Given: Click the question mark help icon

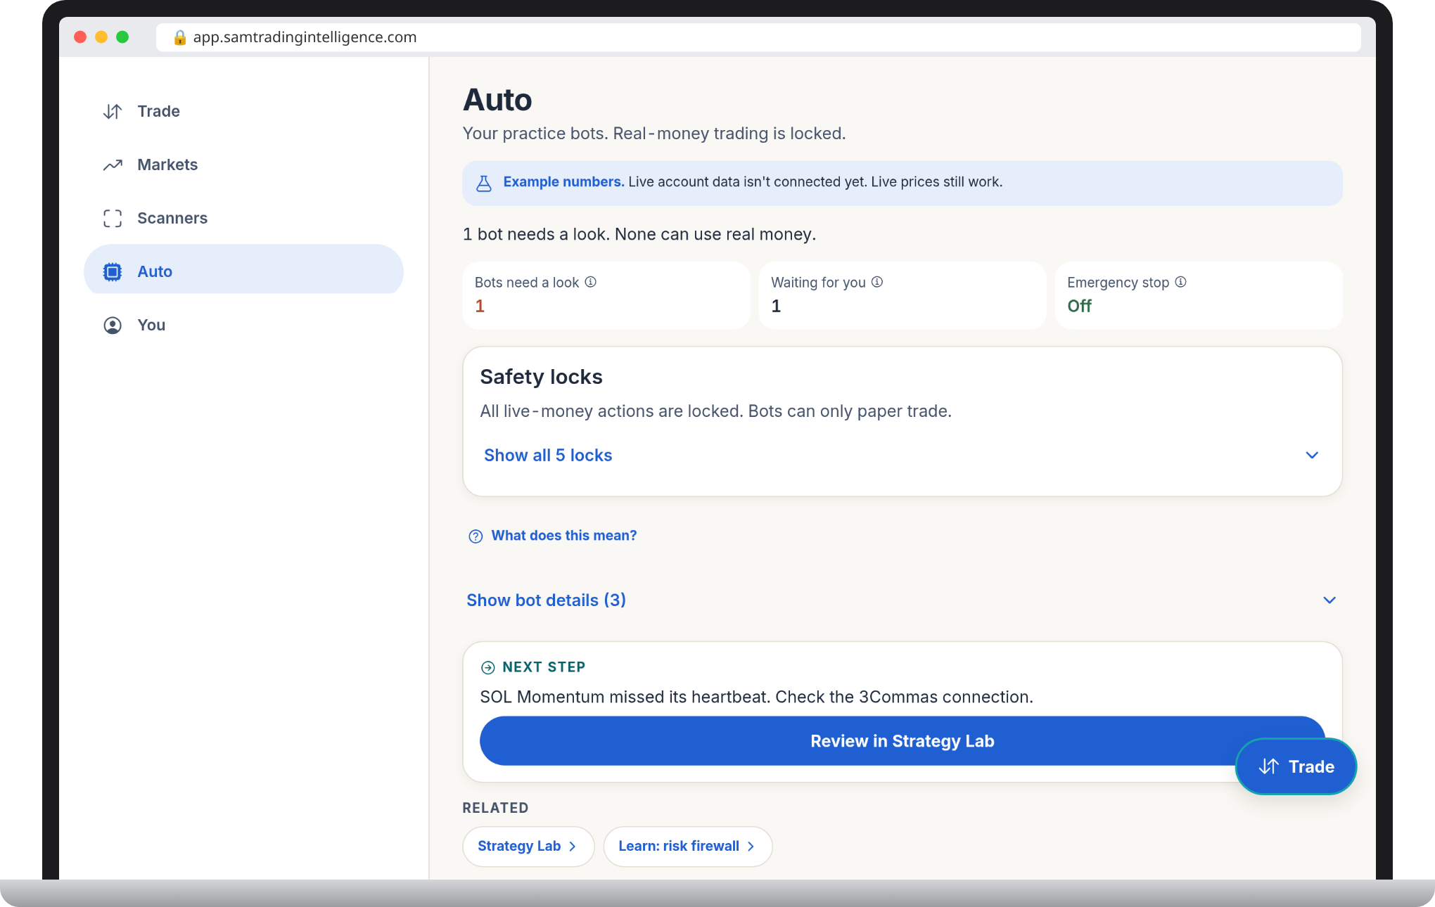Looking at the screenshot, I should click(x=476, y=536).
